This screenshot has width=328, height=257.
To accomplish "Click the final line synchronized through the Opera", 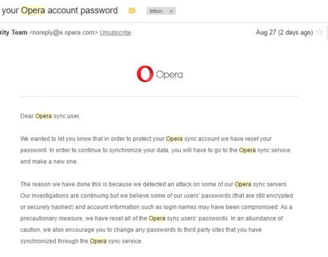I will click(x=82, y=241).
